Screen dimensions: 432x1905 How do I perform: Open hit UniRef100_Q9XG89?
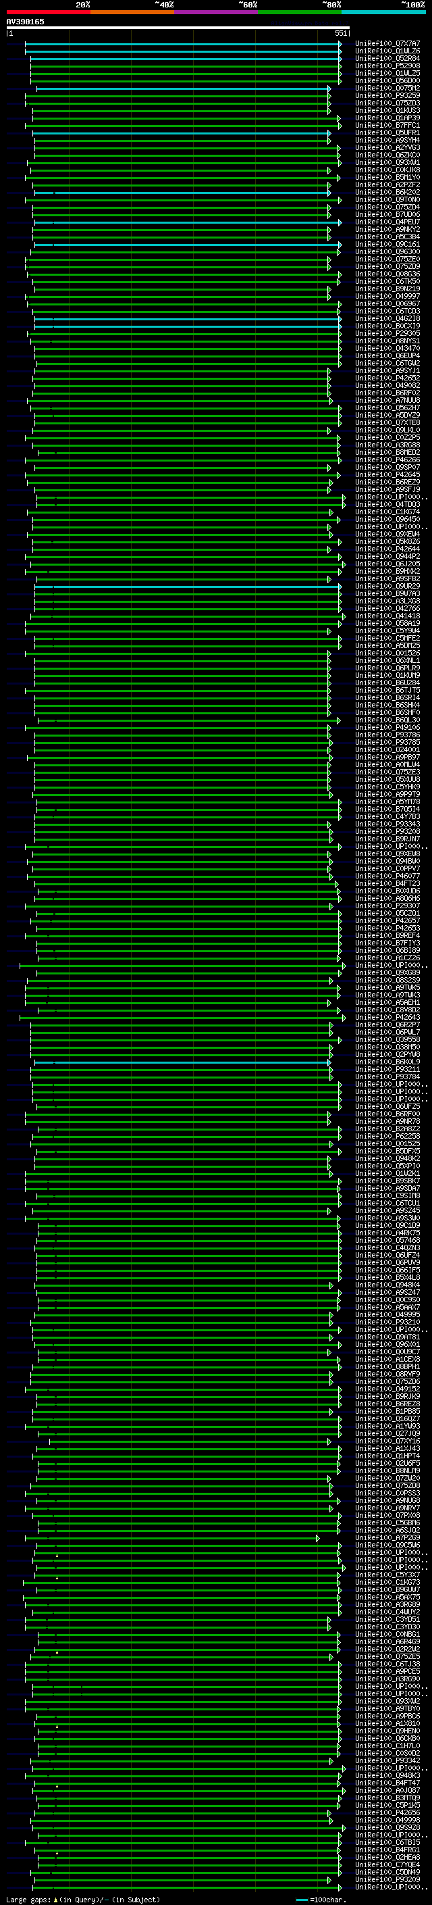[x=387, y=972]
